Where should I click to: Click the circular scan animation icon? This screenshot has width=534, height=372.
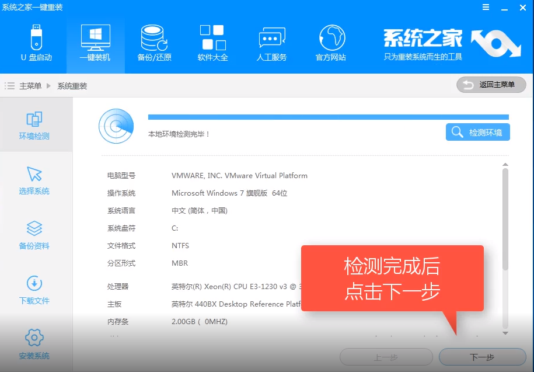(x=116, y=126)
